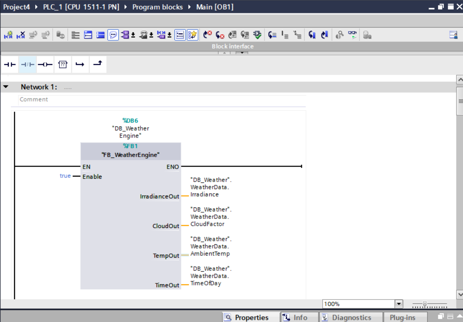Screen dimensions: 463x322
Task: Insert a normally closed contact
Action: [27, 64]
